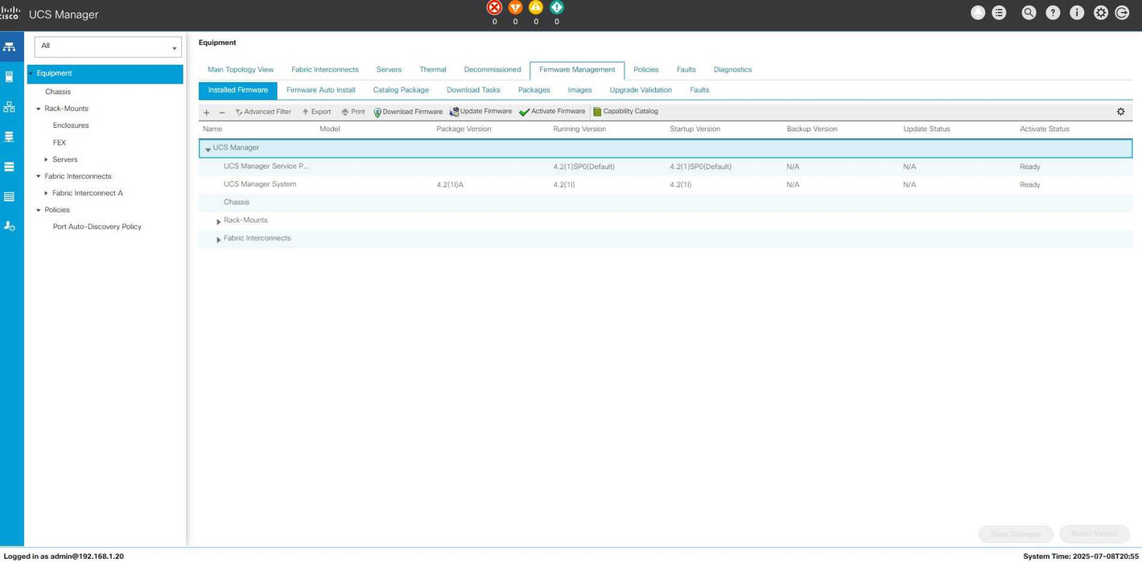The image size is (1142, 563).
Task: Click the info icon in header
Action: (1077, 13)
